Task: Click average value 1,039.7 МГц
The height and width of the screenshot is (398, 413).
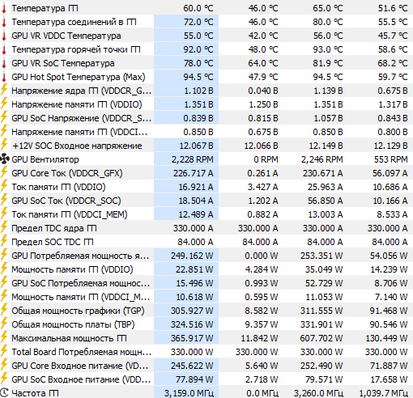Action: click(383, 393)
